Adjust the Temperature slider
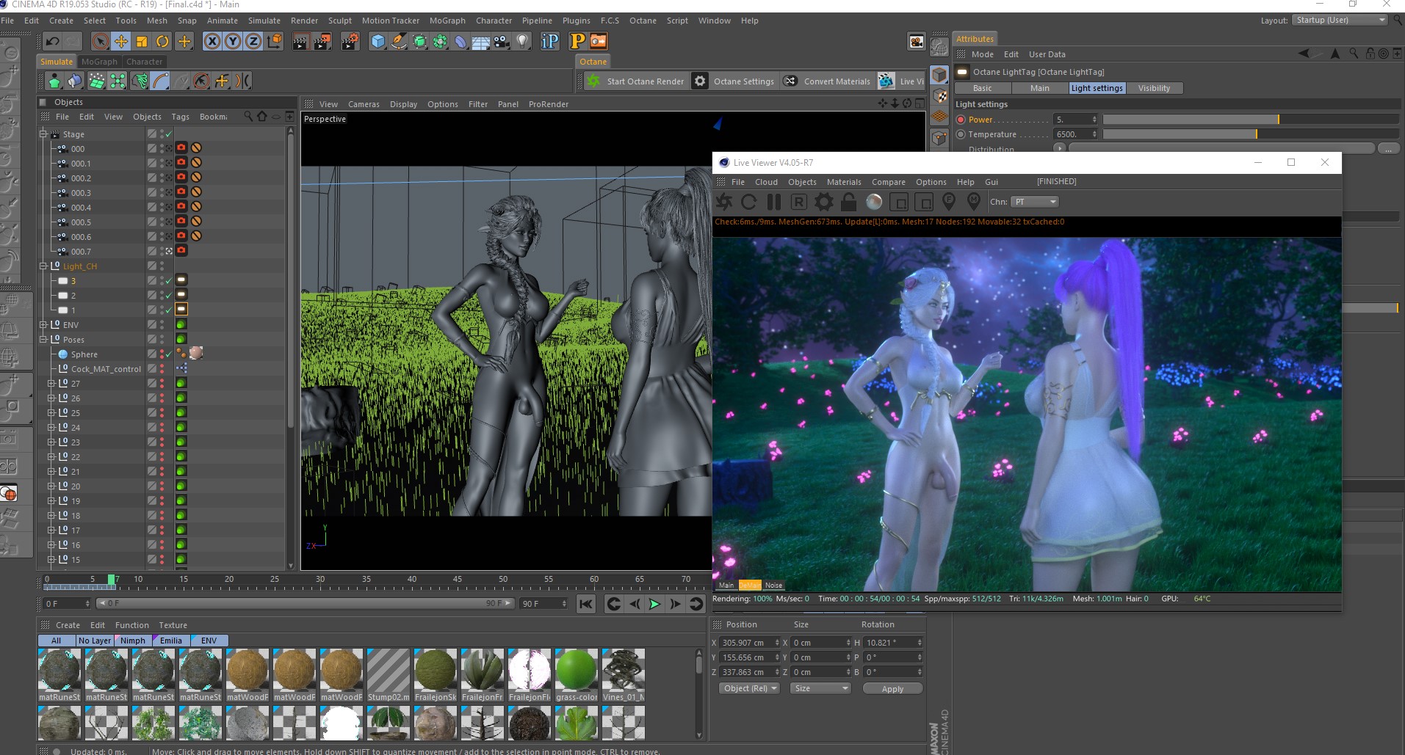1405x755 pixels. [x=1251, y=134]
